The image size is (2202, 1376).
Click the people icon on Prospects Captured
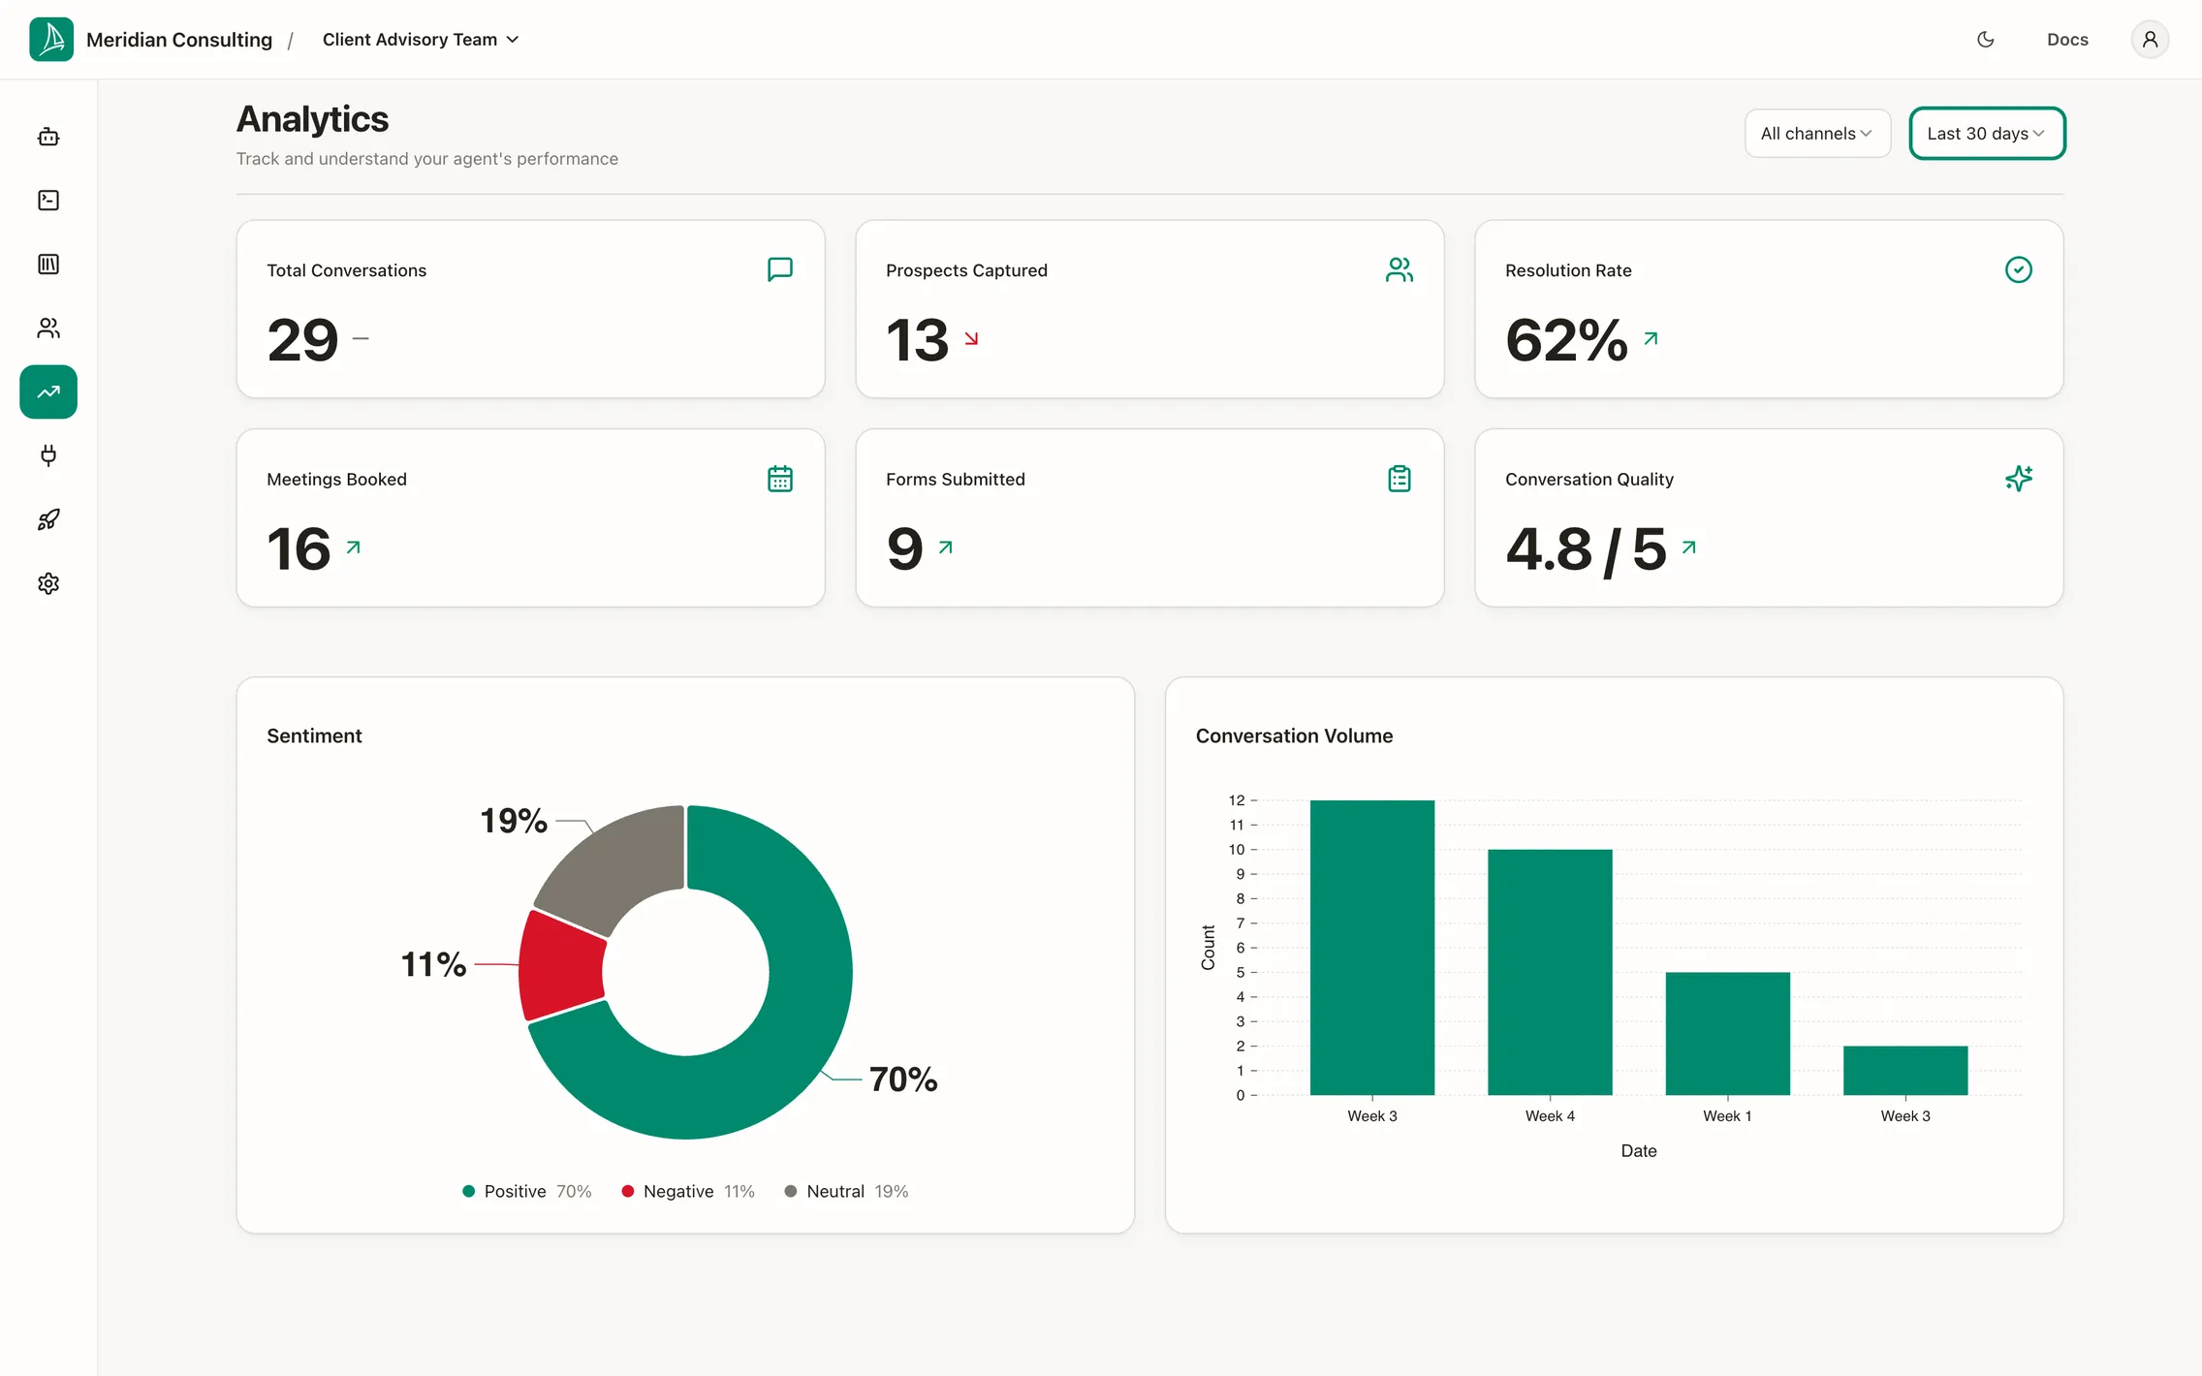coord(1400,269)
